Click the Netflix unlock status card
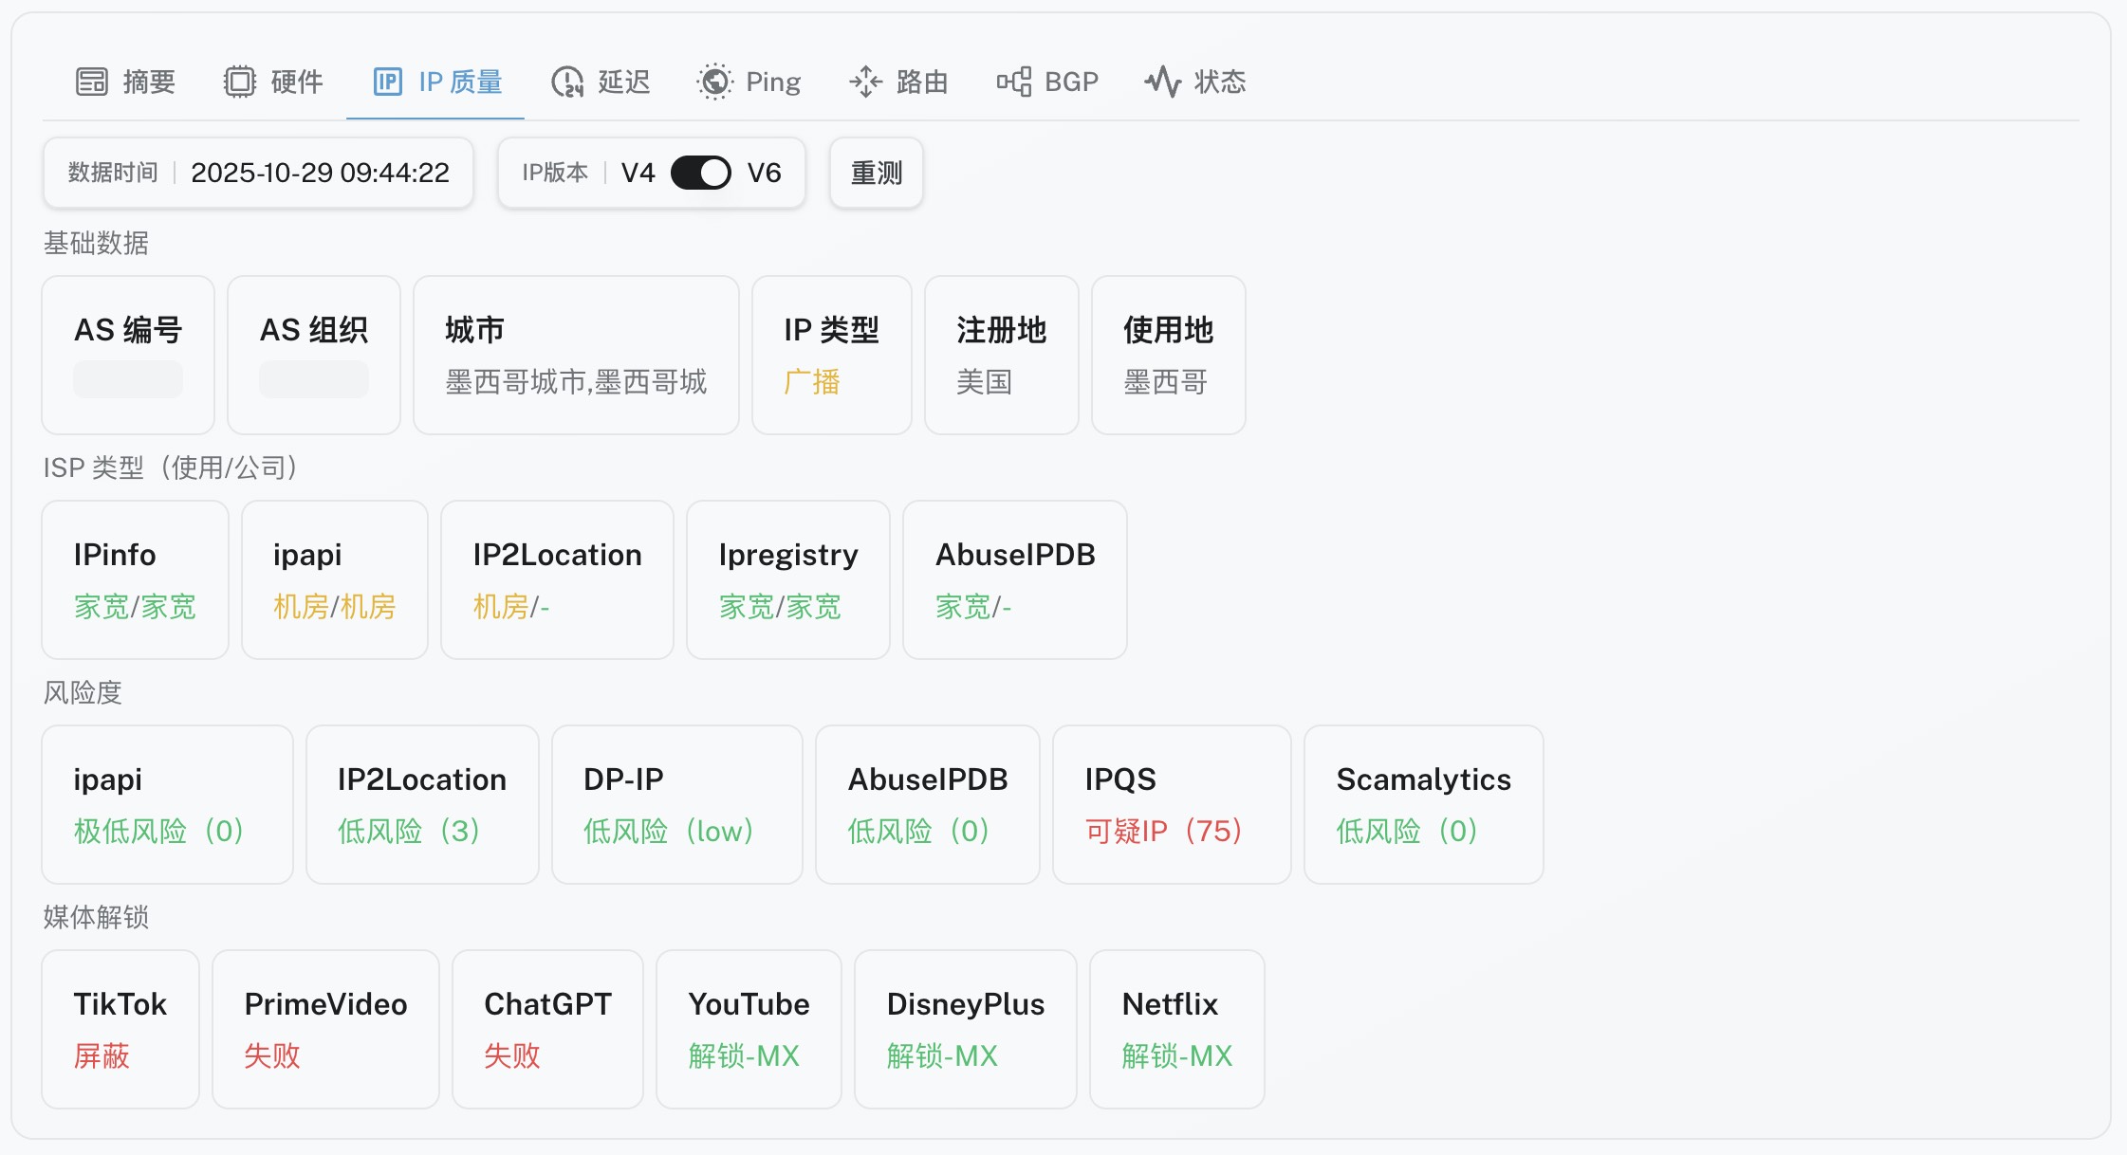This screenshot has height=1155, width=2127. click(1176, 1029)
